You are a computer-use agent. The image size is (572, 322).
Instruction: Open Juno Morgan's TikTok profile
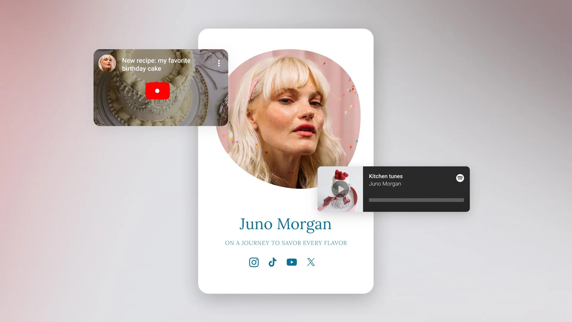[x=273, y=262]
